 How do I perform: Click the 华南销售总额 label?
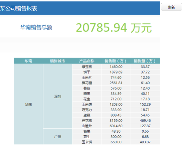(x=36, y=27)
